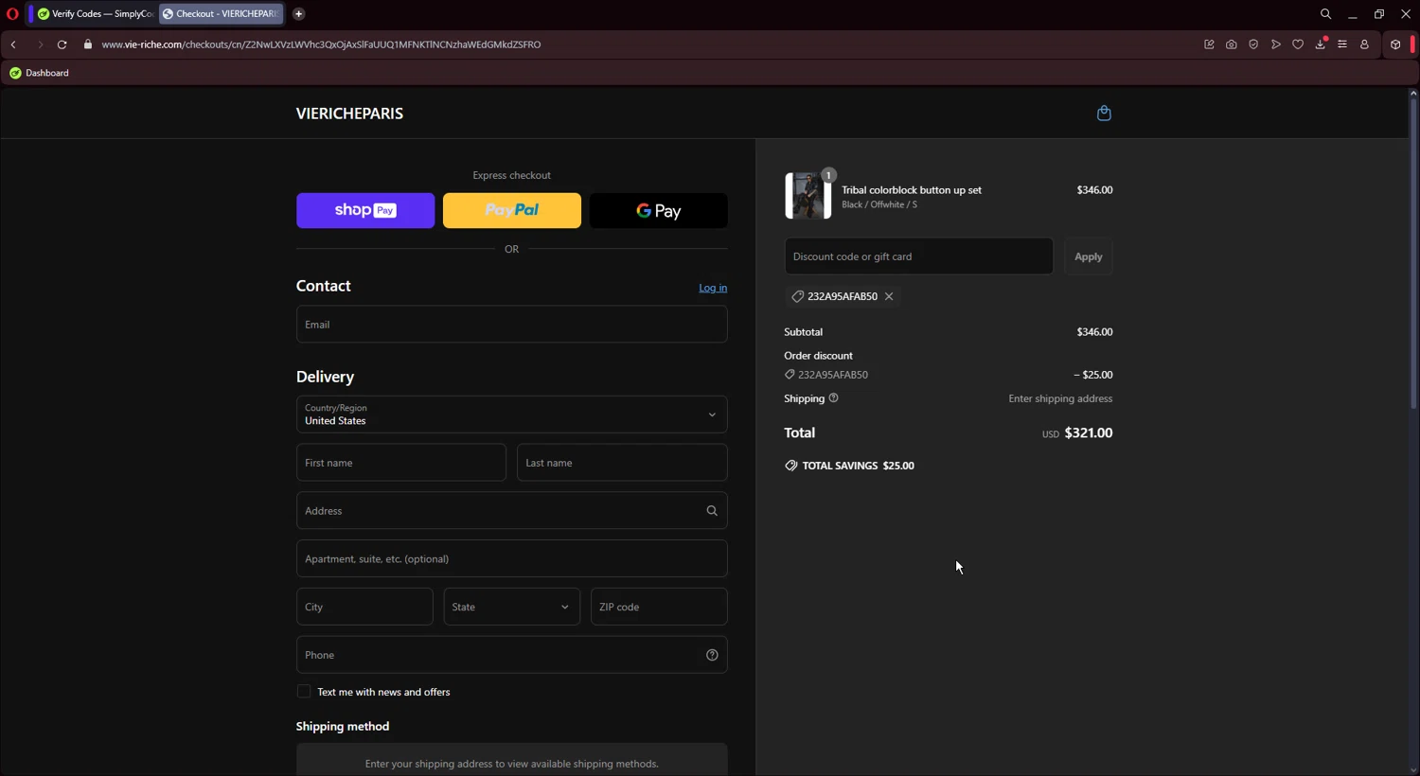Click the Total amount $321.00

(x=1089, y=432)
